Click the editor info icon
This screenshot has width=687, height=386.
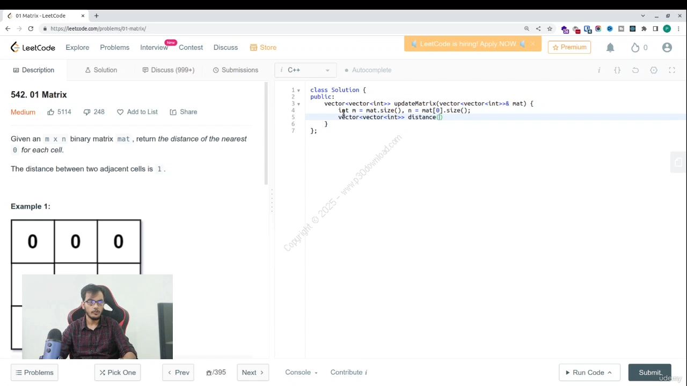tap(599, 70)
